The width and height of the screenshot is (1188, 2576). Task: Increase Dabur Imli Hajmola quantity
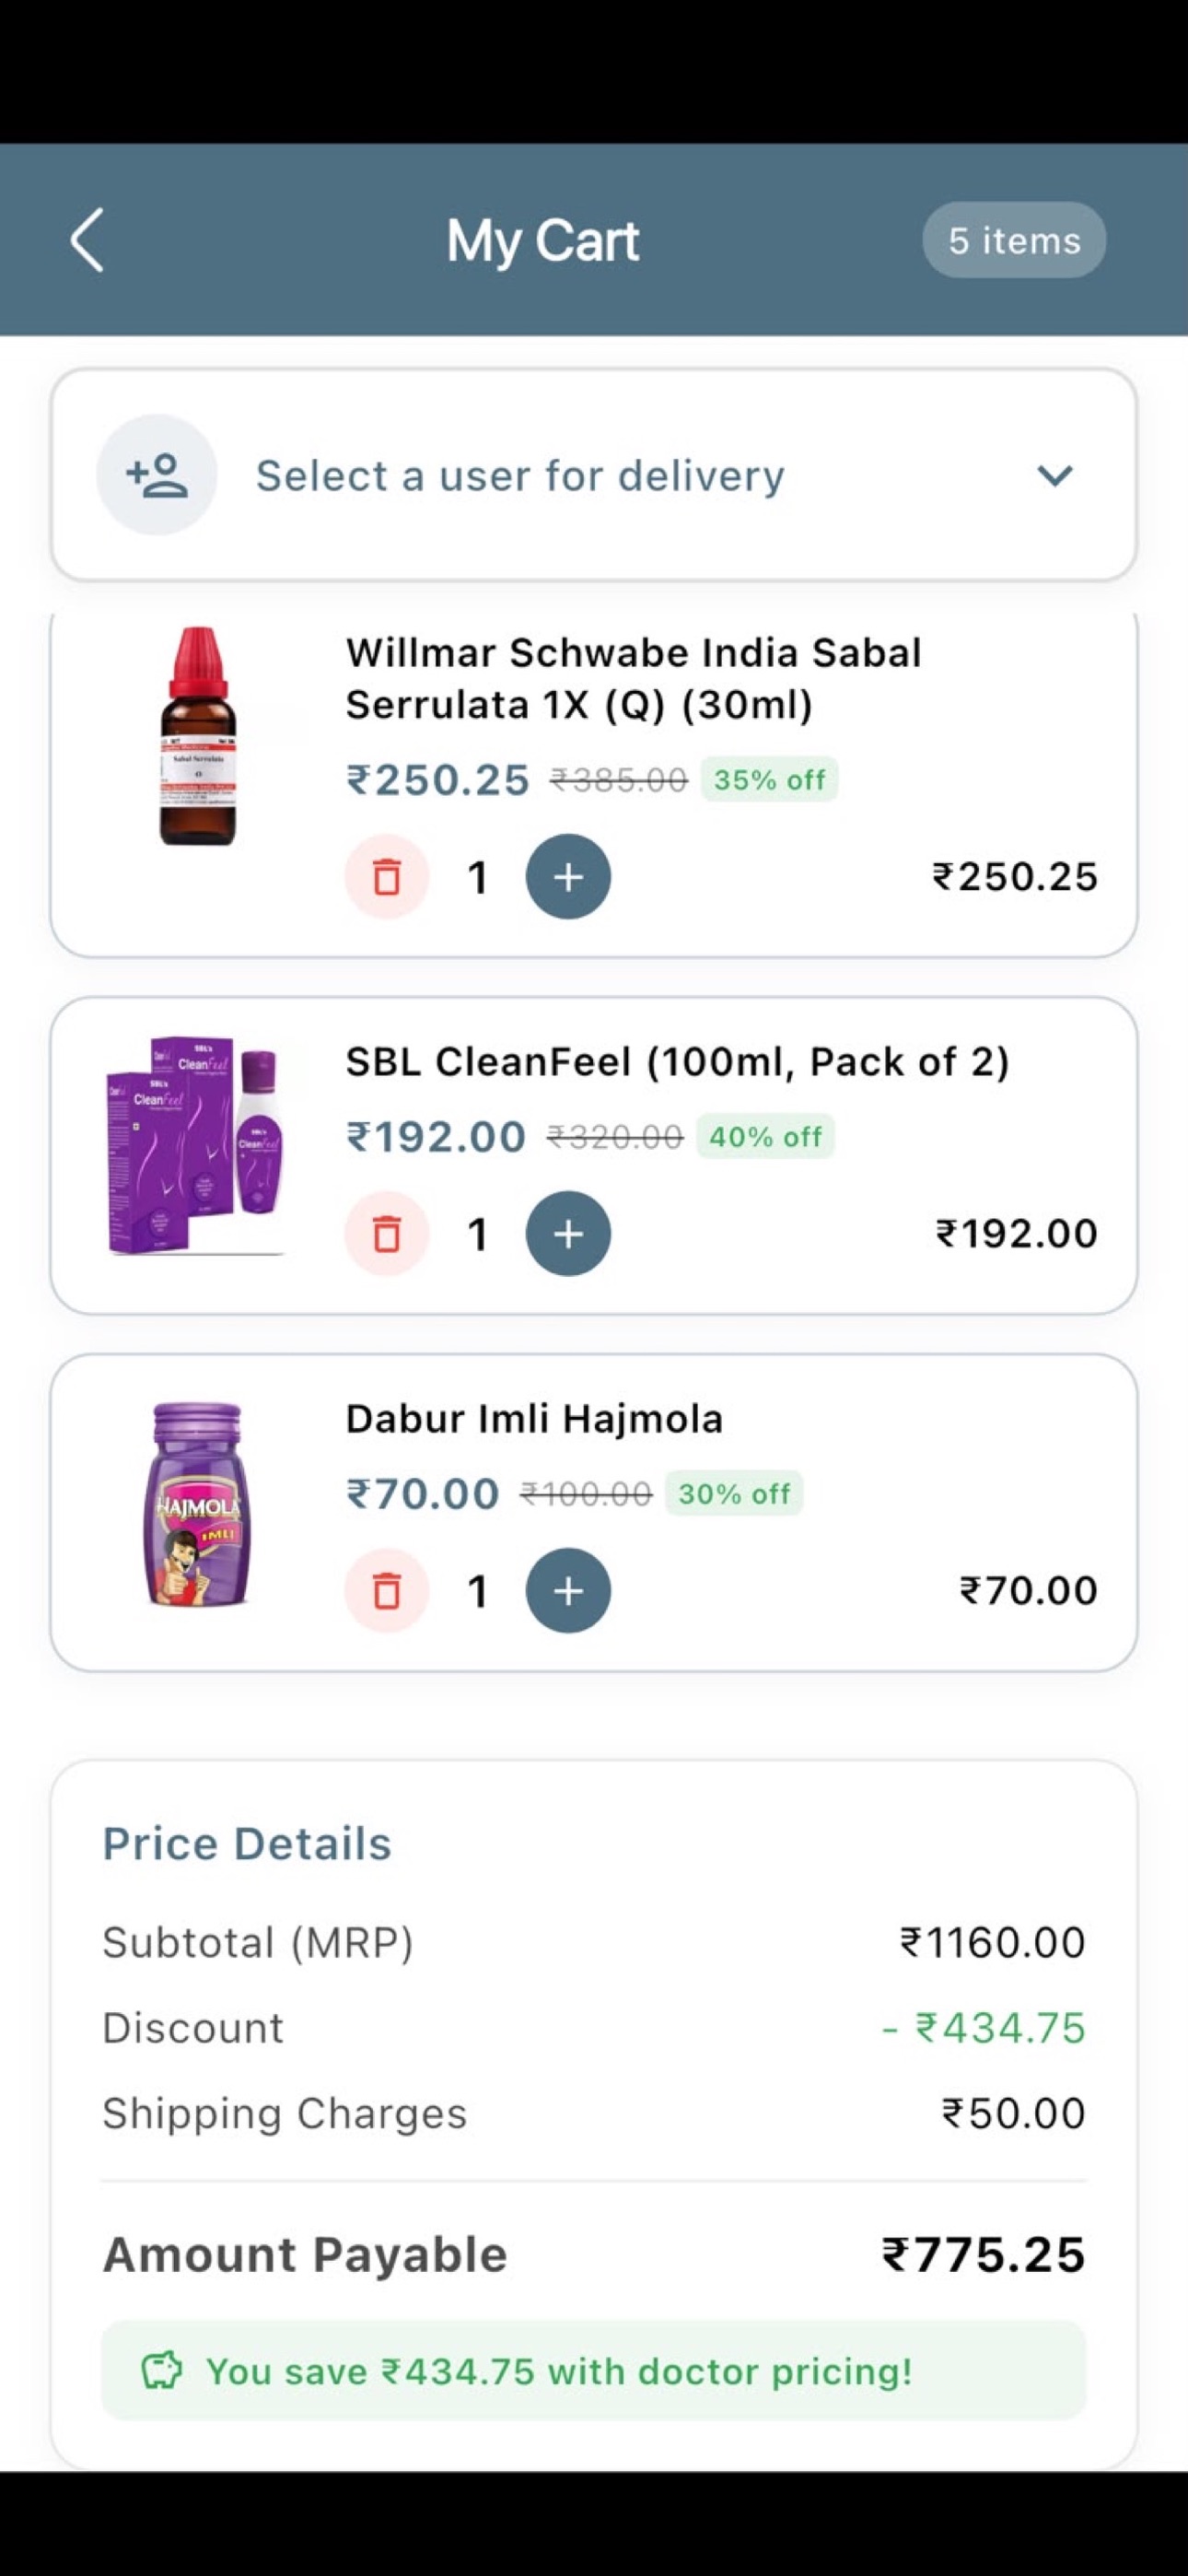tap(568, 1591)
